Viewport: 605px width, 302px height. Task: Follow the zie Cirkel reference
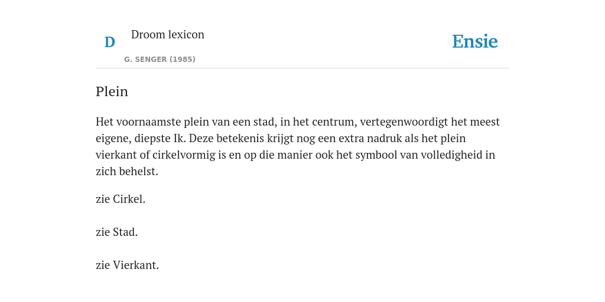[121, 199]
